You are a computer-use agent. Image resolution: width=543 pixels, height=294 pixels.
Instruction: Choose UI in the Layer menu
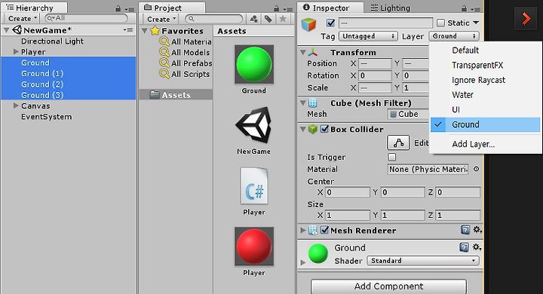click(x=486, y=110)
